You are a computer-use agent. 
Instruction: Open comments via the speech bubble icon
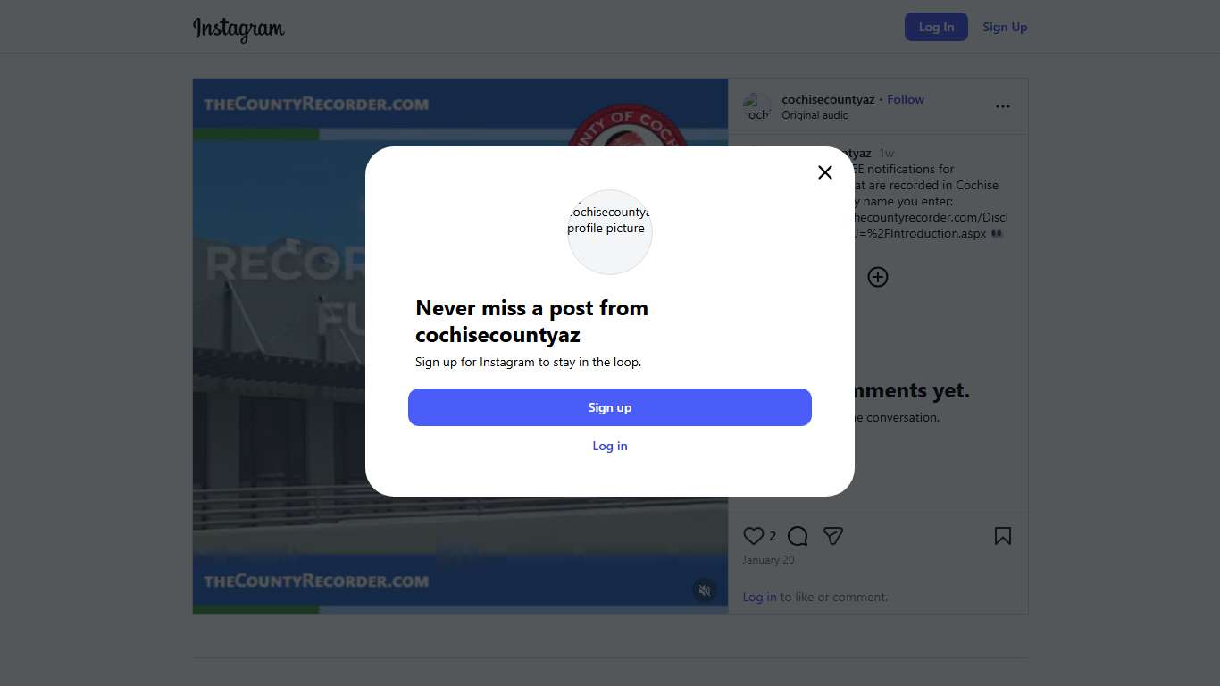(798, 536)
